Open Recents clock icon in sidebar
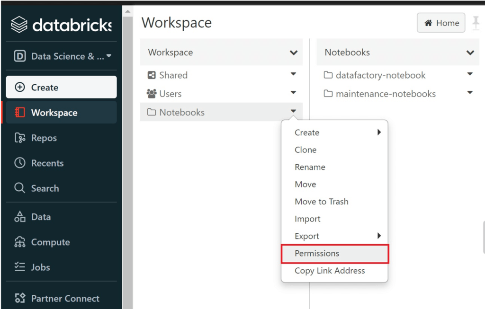The width and height of the screenshot is (485, 309). pos(19,163)
